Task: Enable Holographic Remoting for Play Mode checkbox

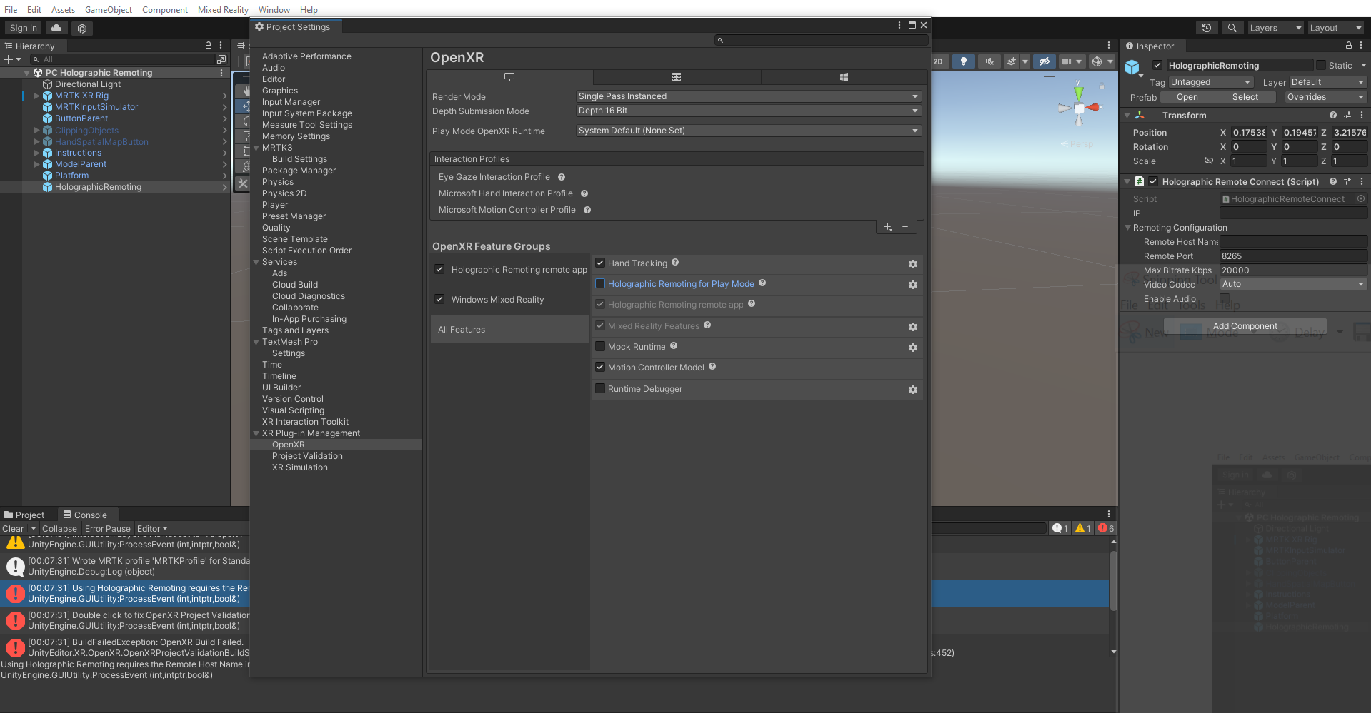Action: coord(600,283)
